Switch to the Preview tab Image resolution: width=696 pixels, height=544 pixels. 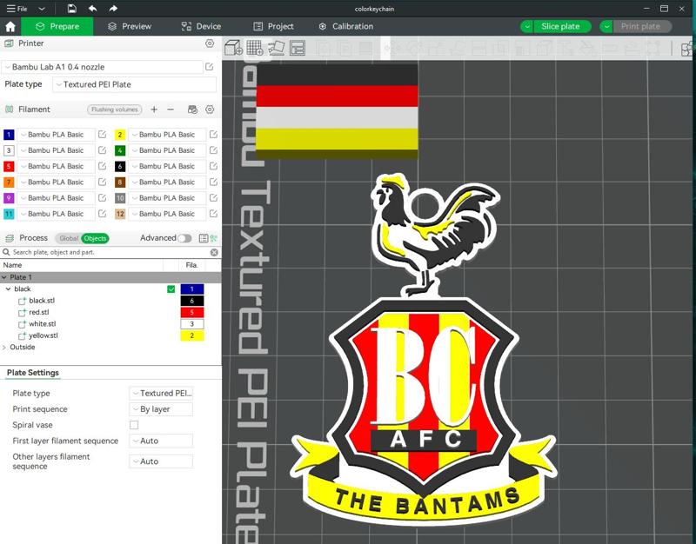click(x=129, y=27)
